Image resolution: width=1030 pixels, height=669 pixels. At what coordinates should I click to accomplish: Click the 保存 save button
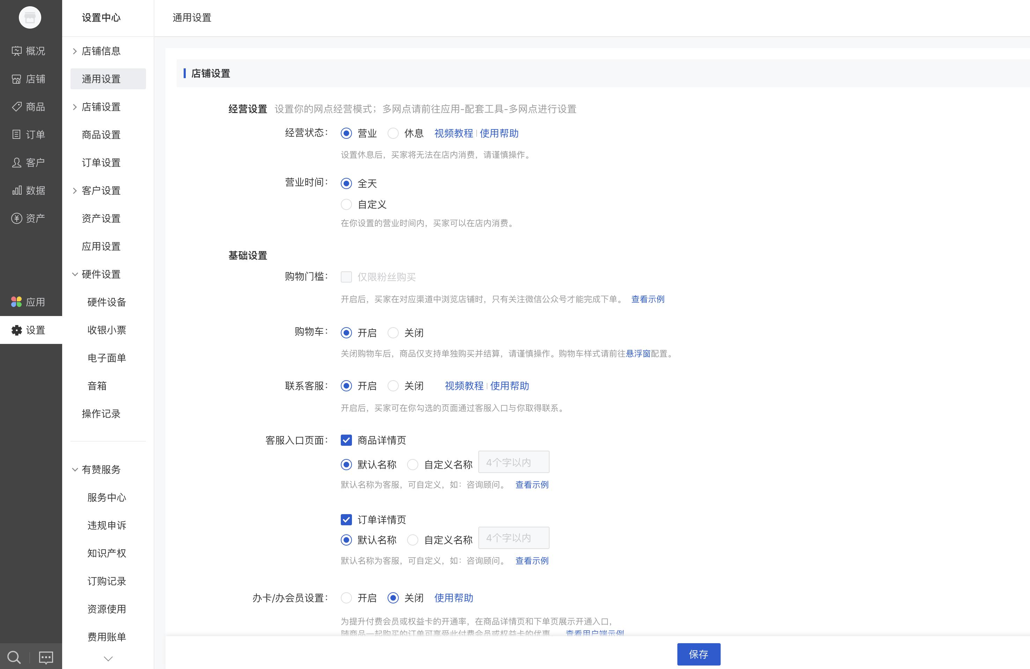(699, 654)
